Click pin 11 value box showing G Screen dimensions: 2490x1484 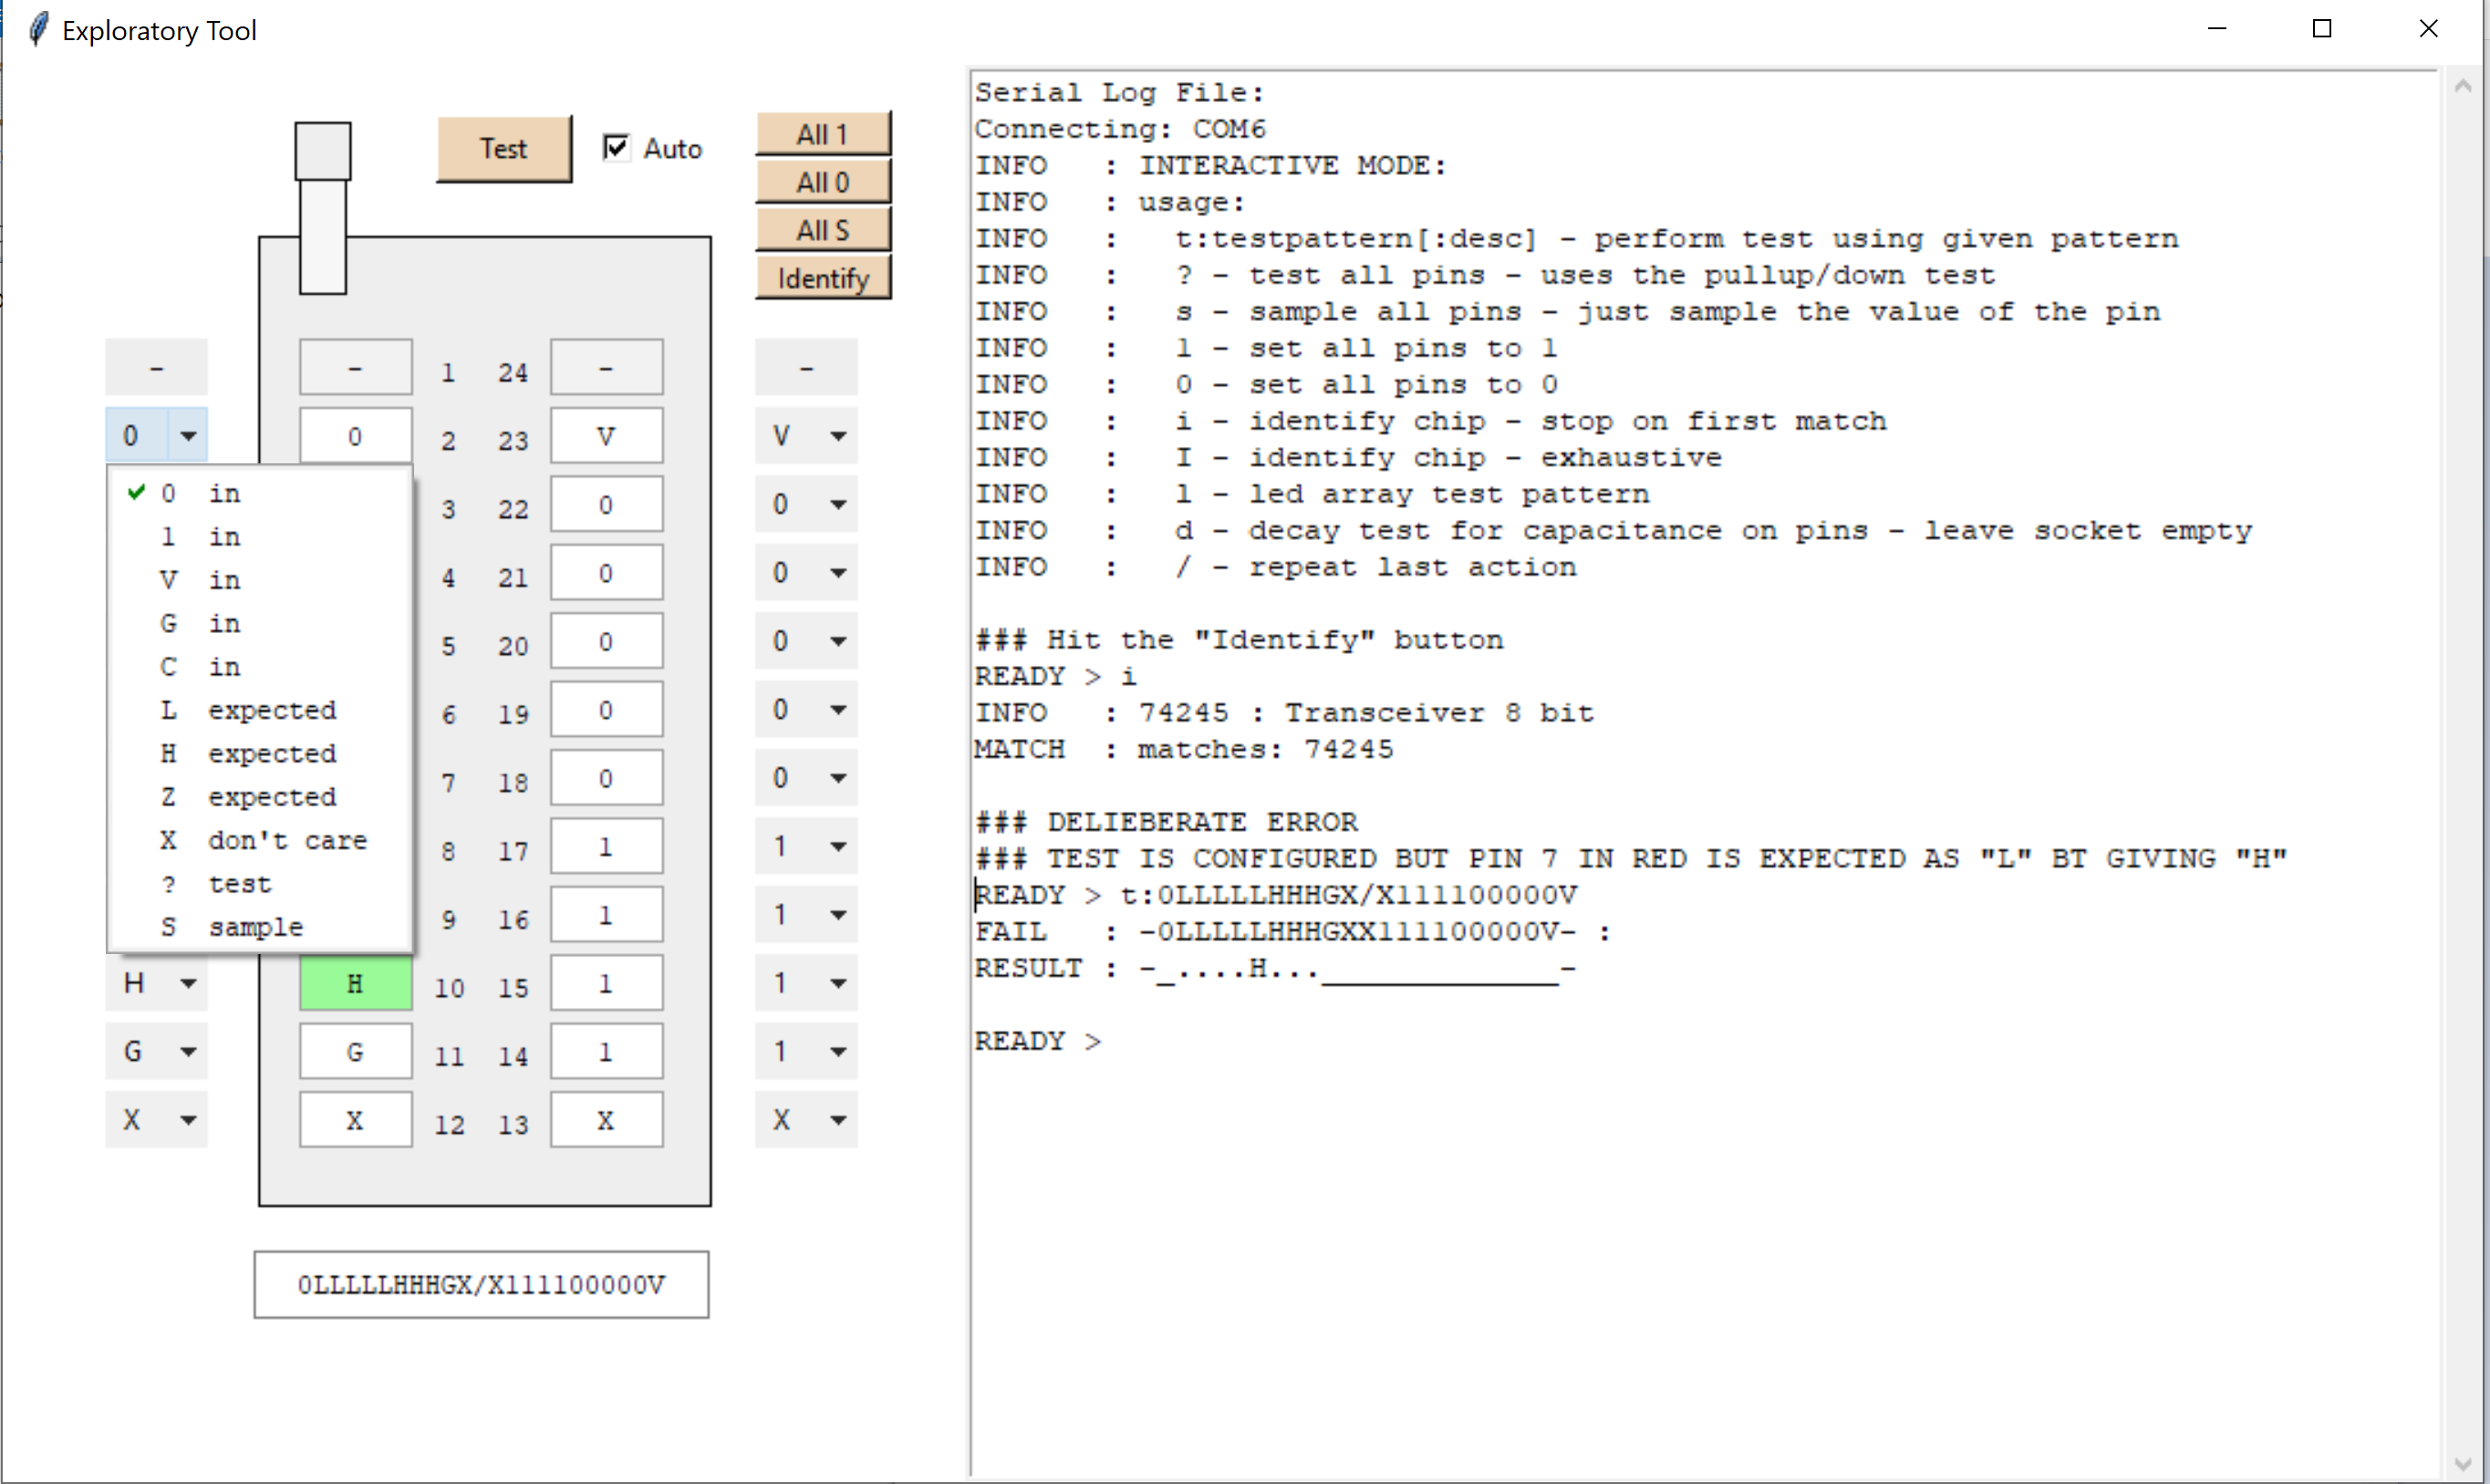pyautogui.click(x=355, y=1052)
